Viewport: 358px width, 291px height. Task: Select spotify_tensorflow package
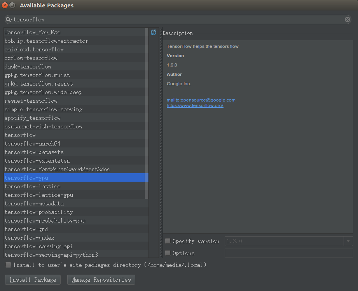click(x=74, y=118)
